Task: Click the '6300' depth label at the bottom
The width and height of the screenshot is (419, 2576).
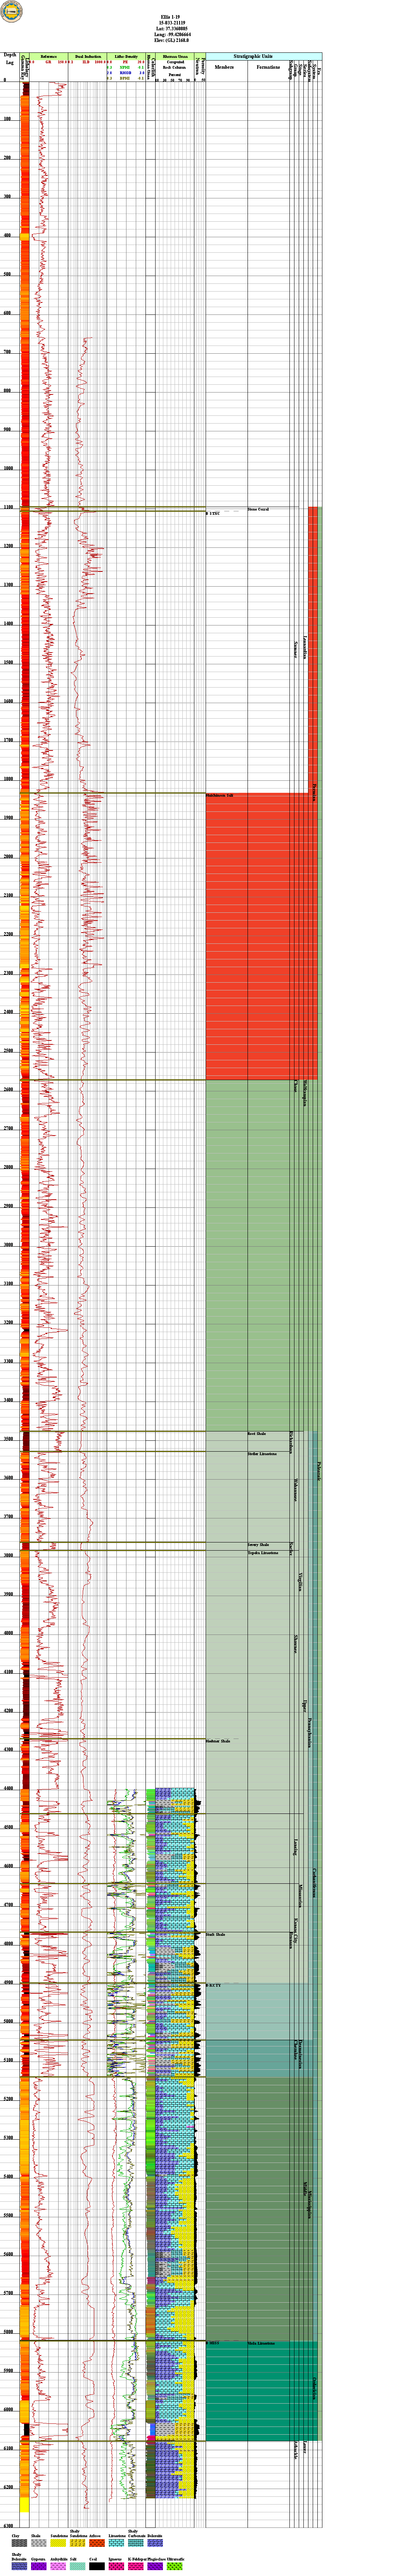Action: 9,2526
